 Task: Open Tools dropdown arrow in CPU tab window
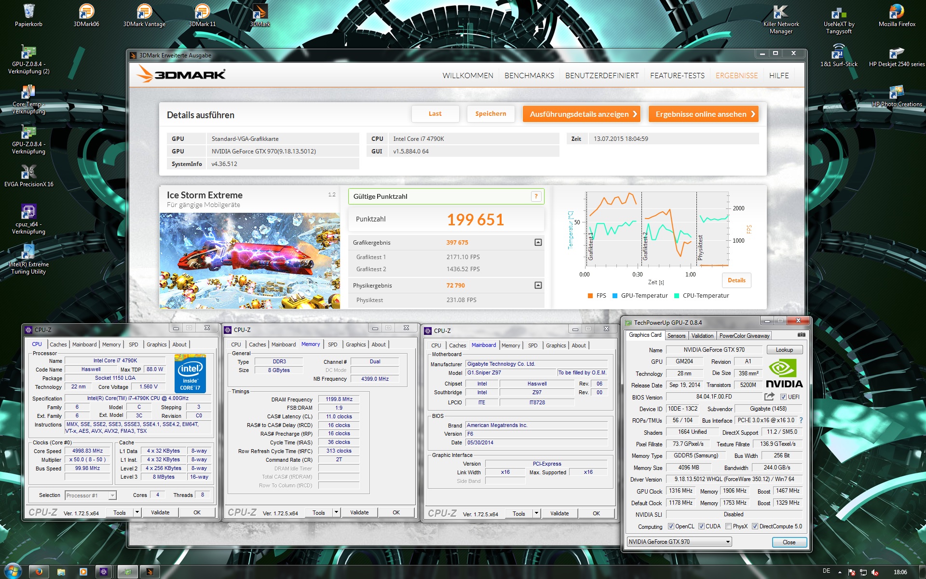(137, 512)
